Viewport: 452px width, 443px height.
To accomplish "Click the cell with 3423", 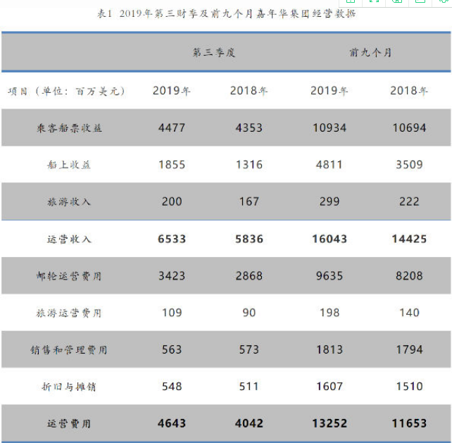I will (x=172, y=276).
